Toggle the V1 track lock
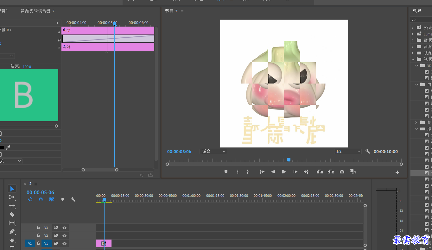The width and height of the screenshot is (432, 250). pyautogui.click(x=38, y=243)
